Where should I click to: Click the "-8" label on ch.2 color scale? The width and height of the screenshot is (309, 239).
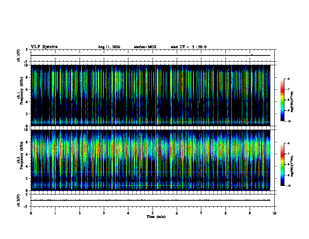pos(288,164)
